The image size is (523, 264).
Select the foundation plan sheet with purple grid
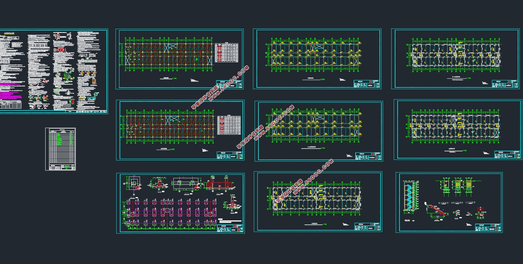pos(181,203)
